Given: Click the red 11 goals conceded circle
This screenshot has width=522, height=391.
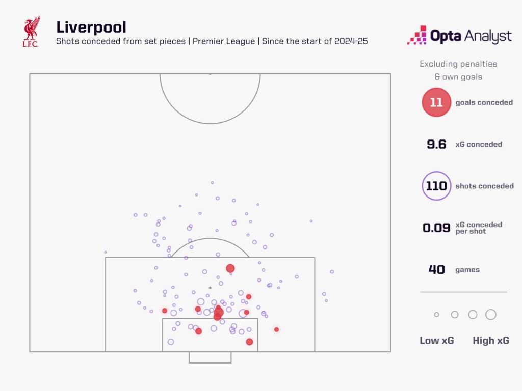Looking at the screenshot, I should 436,102.
